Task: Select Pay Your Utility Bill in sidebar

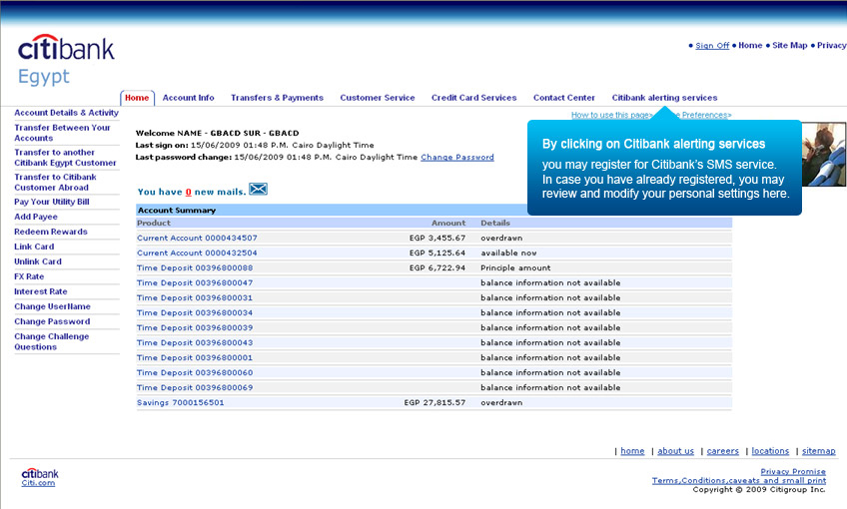Action: 51,202
